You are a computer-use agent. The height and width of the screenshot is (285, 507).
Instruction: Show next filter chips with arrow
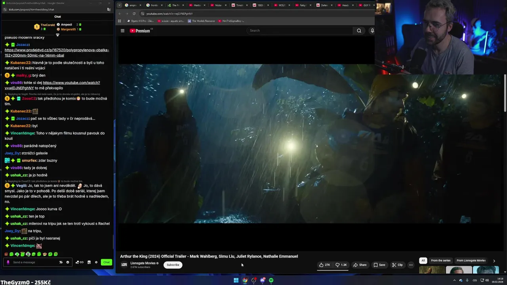pyautogui.click(x=494, y=261)
